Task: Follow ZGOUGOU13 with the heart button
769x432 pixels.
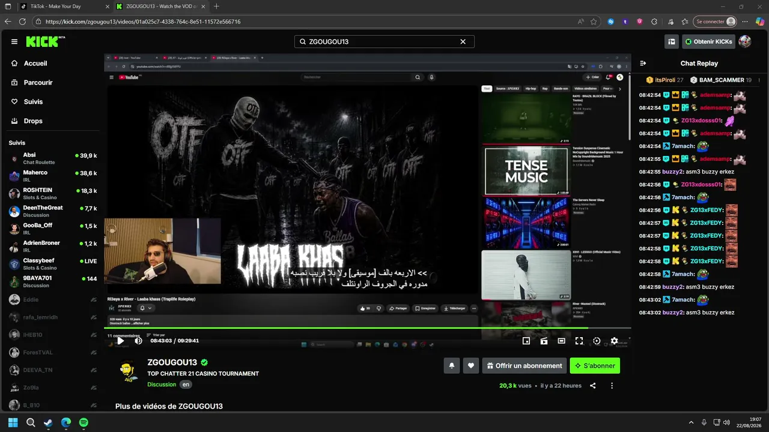Action: click(471, 365)
